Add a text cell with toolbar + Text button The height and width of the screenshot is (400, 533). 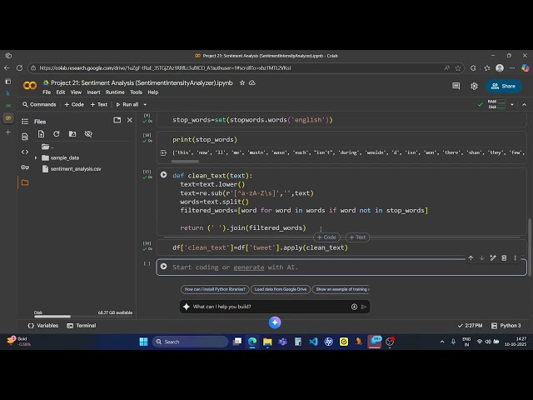click(x=99, y=104)
